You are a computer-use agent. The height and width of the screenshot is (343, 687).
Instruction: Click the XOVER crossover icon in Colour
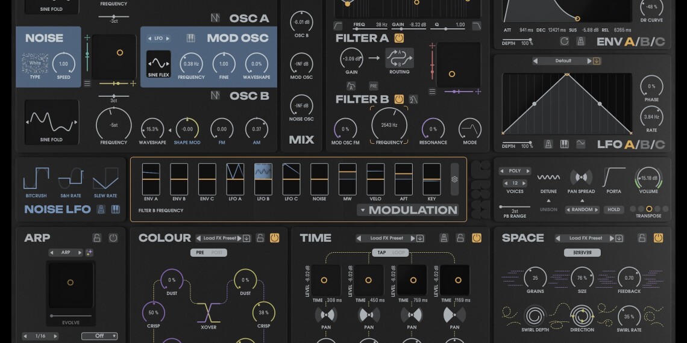coord(209,313)
